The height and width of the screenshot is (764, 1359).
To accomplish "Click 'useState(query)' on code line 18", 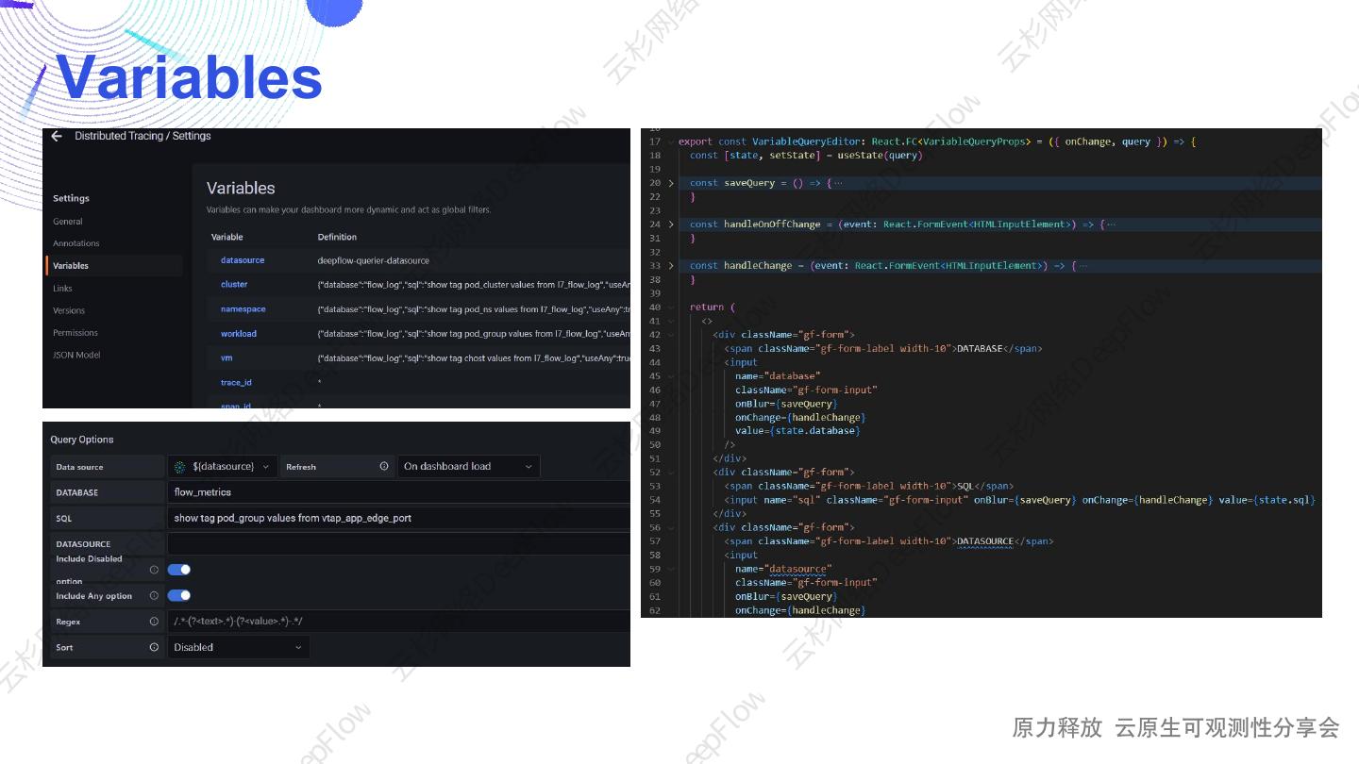I will [x=880, y=156].
